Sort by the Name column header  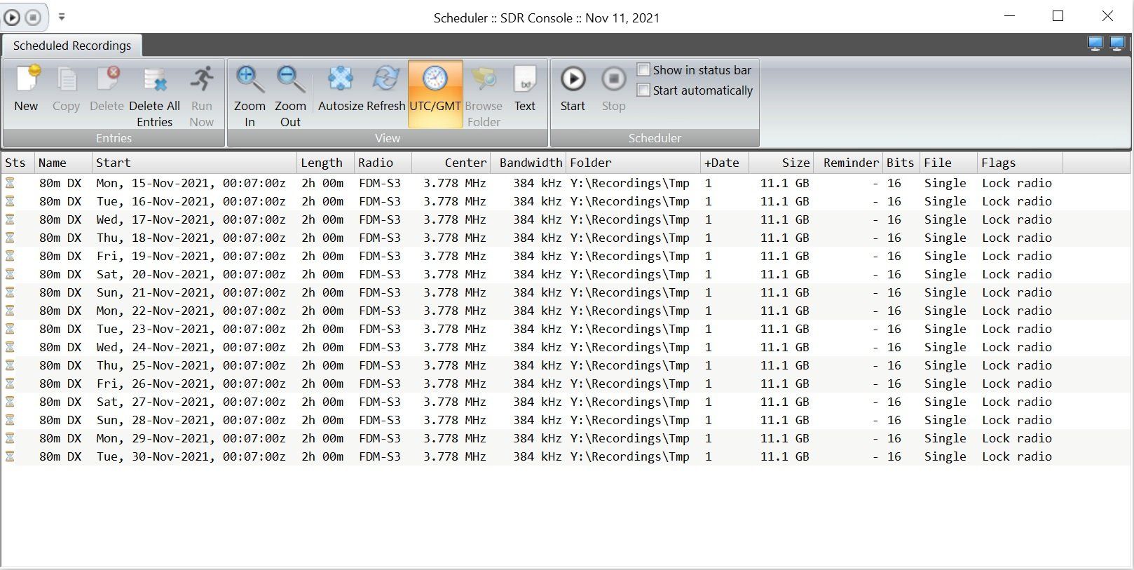tap(63, 163)
